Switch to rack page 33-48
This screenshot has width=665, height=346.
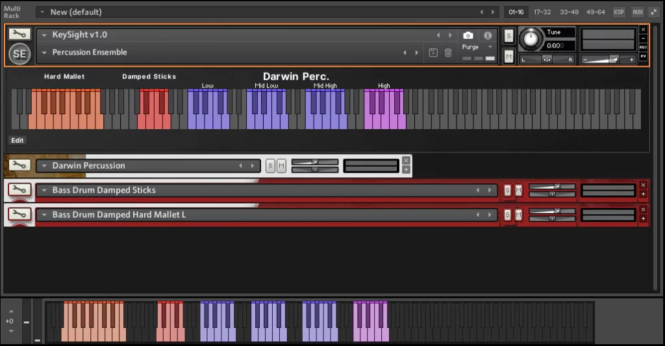[569, 12]
